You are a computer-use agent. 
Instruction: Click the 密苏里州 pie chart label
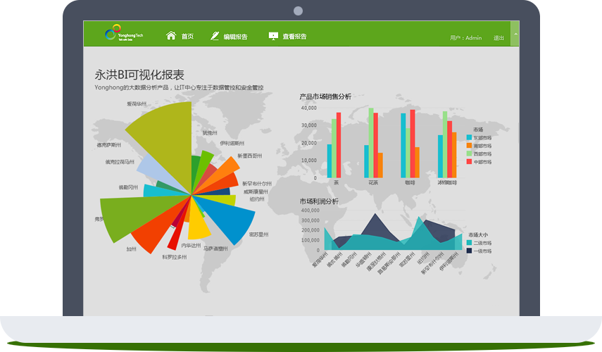[258, 234]
